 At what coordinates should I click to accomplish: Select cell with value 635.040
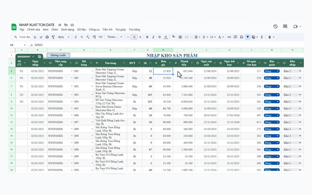coord(184,71)
